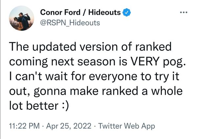
Task: Open Conor Ford's profile picture
Action: [21, 18]
